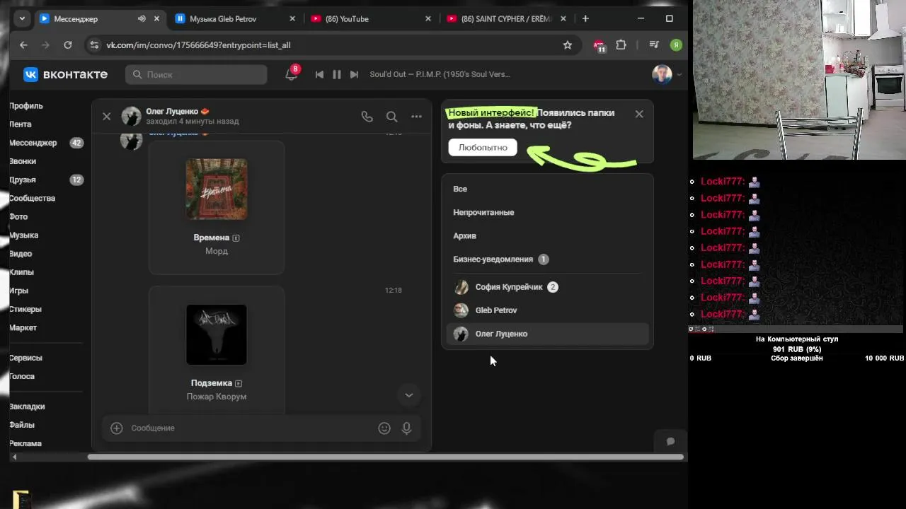Select Олег Луценко in chat list
The height and width of the screenshot is (509, 906).
(547, 334)
